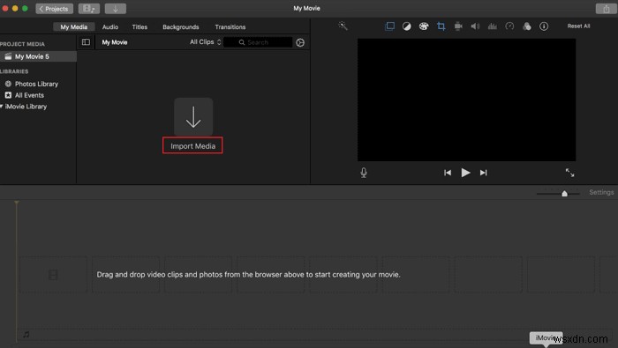Select All Events library
This screenshot has height=348, width=618.
click(29, 95)
